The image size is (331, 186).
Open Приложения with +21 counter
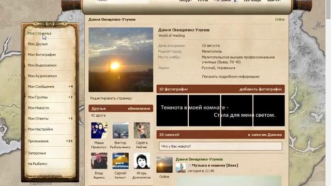click(50, 141)
